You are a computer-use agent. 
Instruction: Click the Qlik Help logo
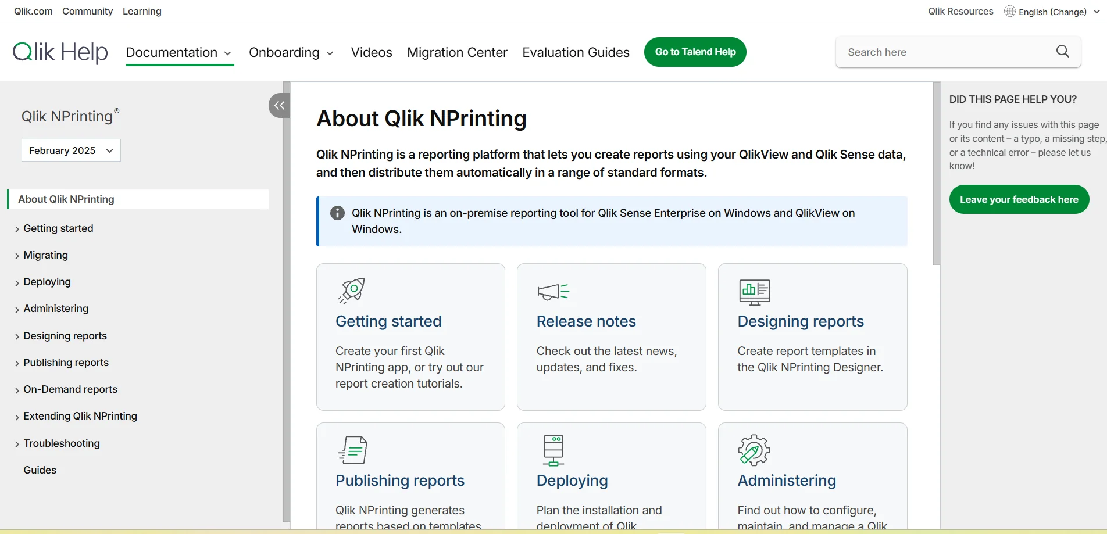point(60,52)
